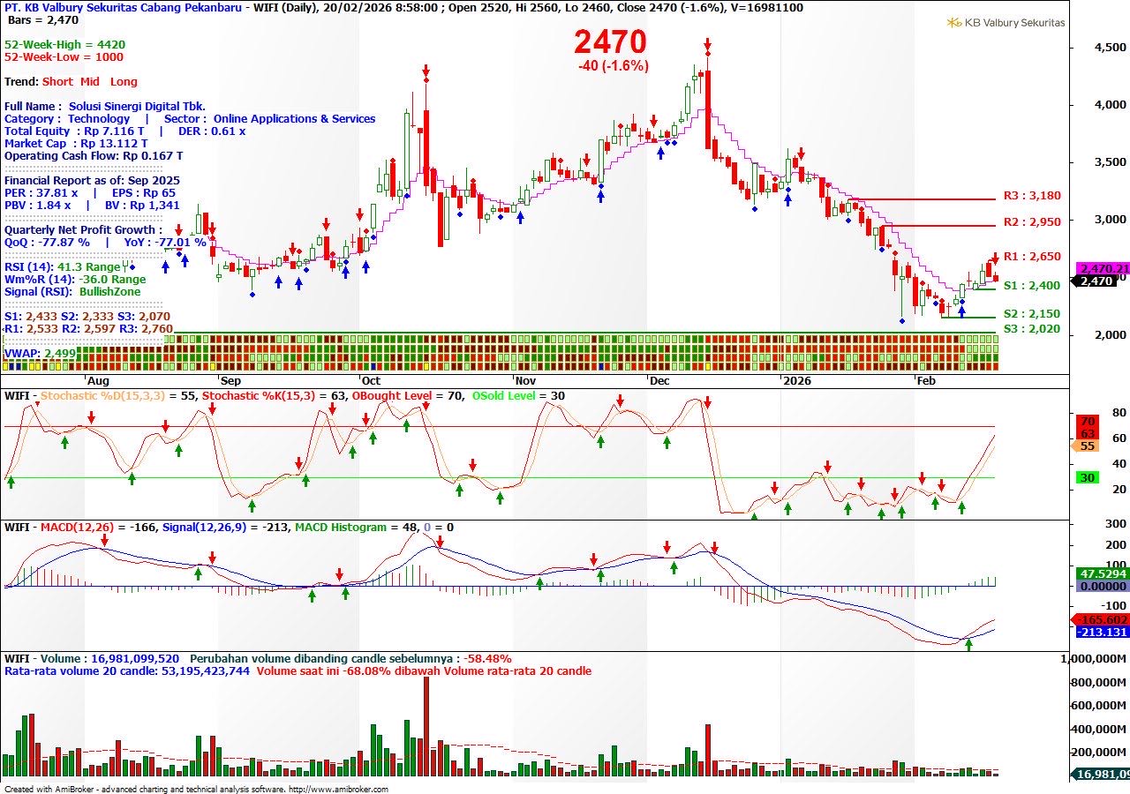Click the "RSI (14): 41.3 Range" reading
The image size is (1130, 794).
62,266
